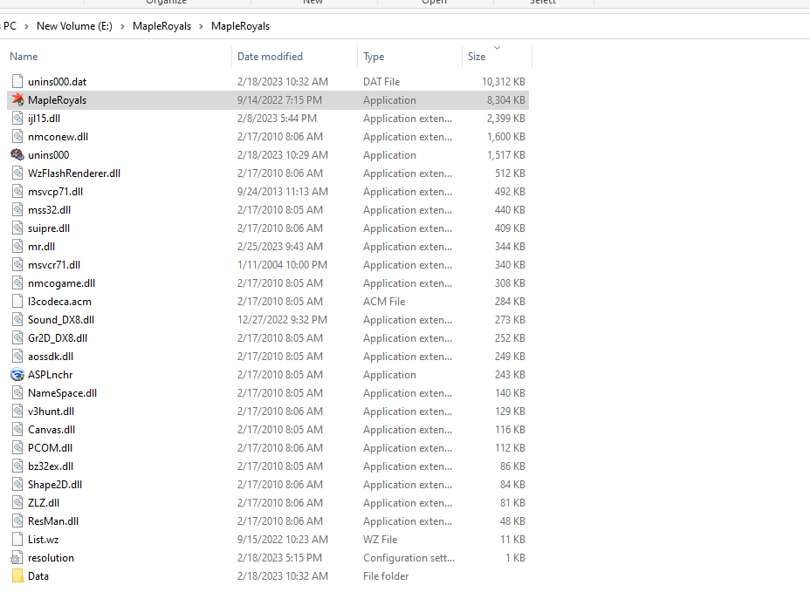
Task: Click the mss32.dll file icon
Action: [17, 210]
